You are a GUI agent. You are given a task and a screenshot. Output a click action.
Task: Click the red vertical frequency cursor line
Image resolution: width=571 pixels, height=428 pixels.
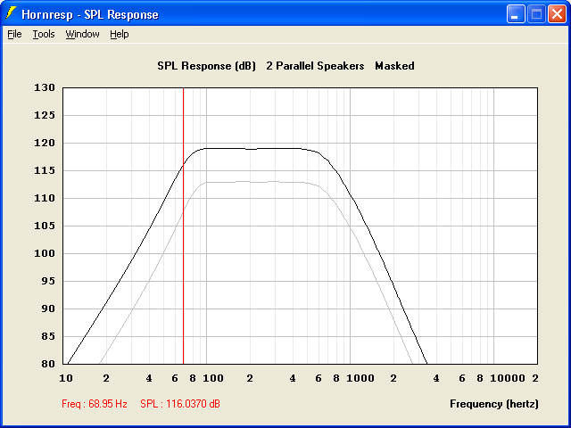(x=183, y=226)
